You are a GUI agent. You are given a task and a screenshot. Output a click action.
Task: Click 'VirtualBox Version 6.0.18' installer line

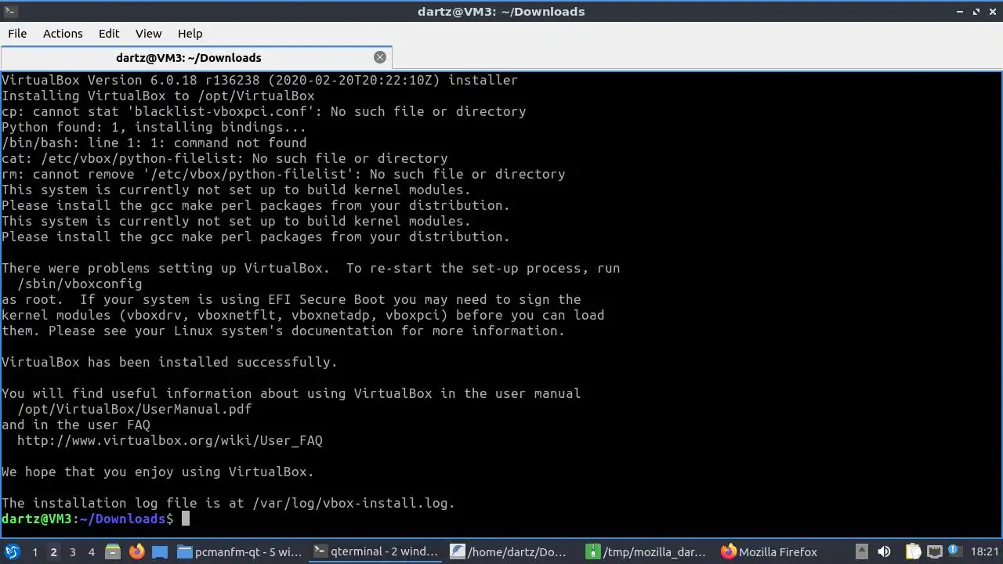tap(259, 80)
